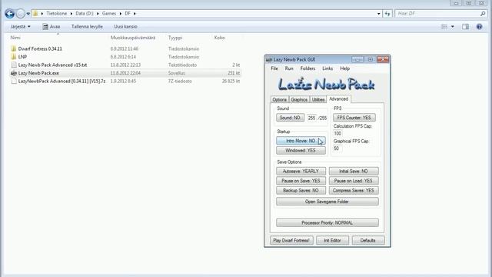Screen dimensions: 492x277
Task: Toggle the Sound: NO button
Action: pyautogui.click(x=290, y=118)
